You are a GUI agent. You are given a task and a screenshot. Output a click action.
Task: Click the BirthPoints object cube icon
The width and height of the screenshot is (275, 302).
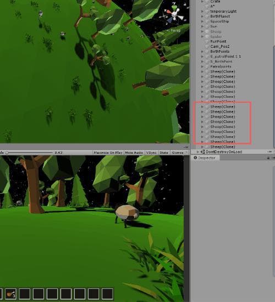point(207,52)
